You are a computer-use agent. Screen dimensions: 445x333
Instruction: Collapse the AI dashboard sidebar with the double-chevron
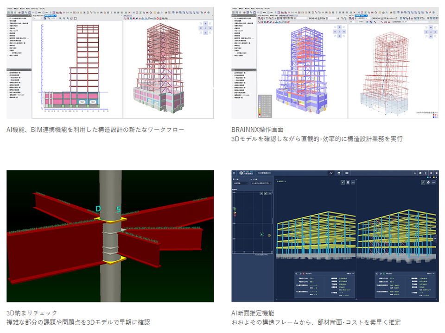point(234,173)
